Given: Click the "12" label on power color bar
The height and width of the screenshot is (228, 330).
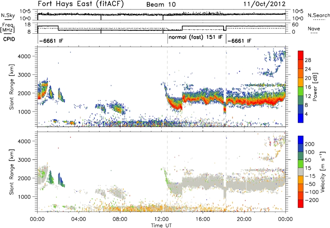Looking at the screenshot, I should tap(308, 96).
